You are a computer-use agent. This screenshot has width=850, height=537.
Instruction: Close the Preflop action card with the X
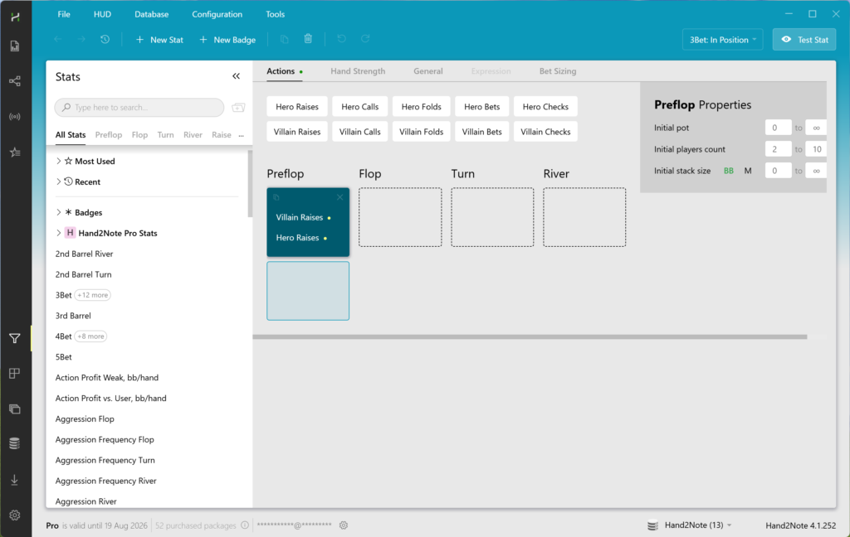point(340,197)
